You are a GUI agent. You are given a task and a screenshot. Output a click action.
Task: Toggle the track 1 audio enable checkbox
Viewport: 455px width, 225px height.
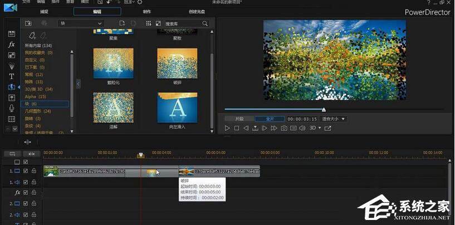pos(26,182)
